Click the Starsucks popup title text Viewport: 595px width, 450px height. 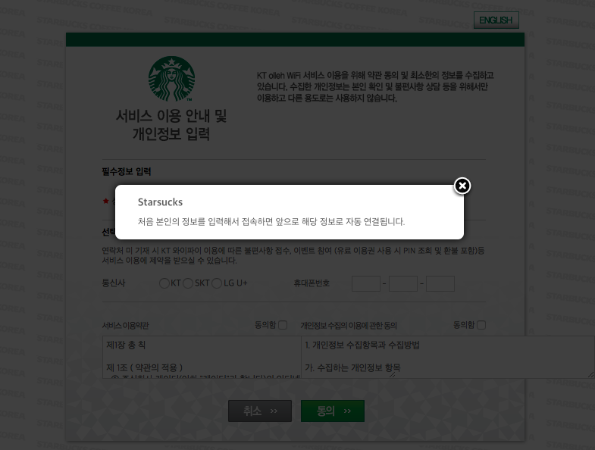click(160, 202)
